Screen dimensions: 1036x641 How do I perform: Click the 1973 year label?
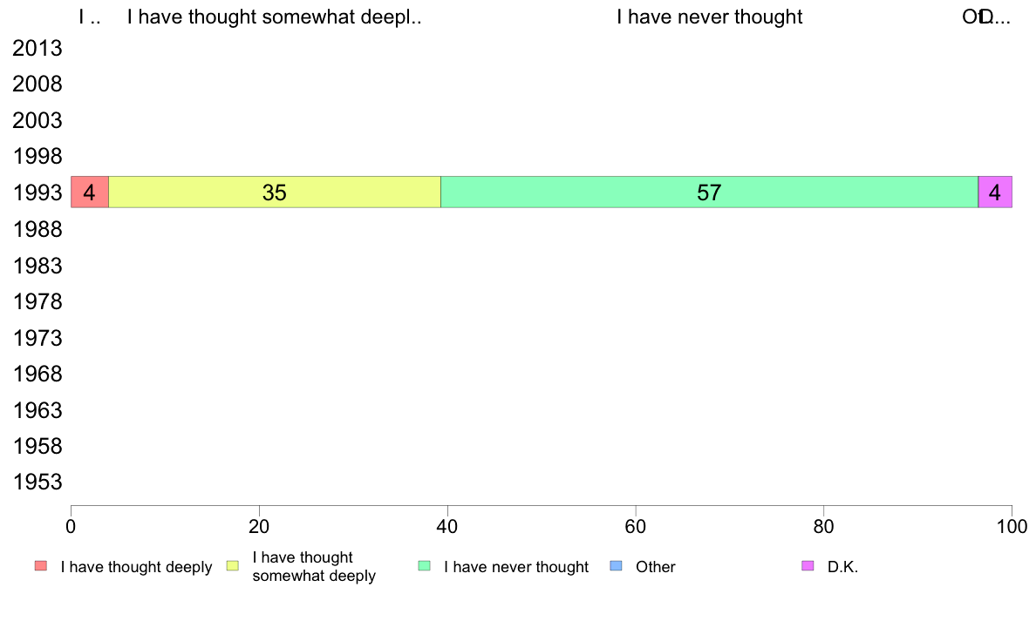tap(37, 338)
